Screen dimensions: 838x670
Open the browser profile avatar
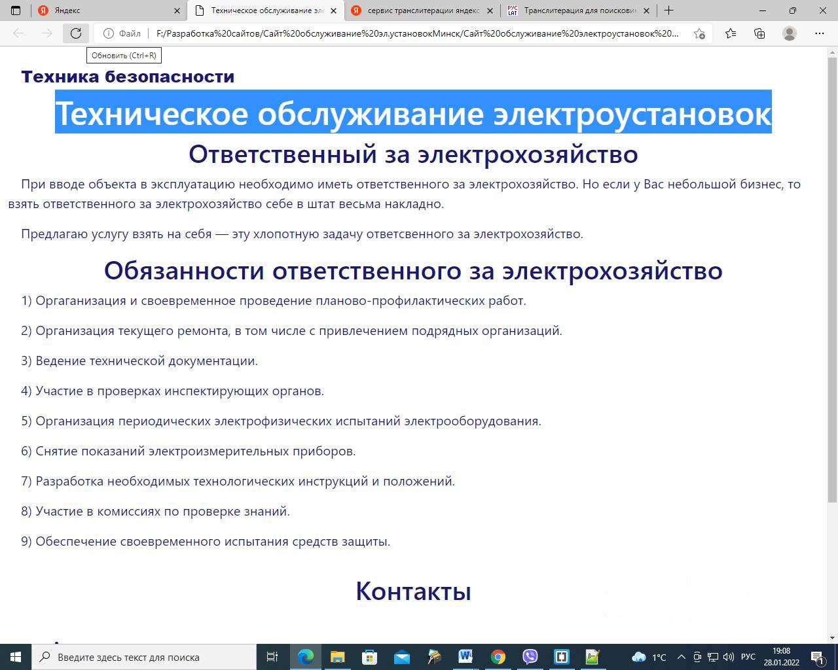point(790,33)
